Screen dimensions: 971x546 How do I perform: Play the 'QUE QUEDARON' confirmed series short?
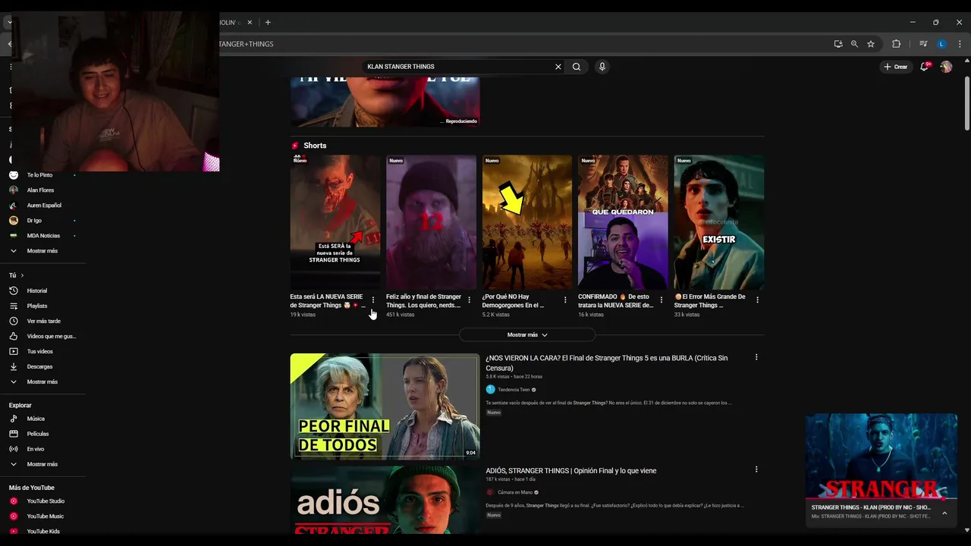(x=623, y=222)
